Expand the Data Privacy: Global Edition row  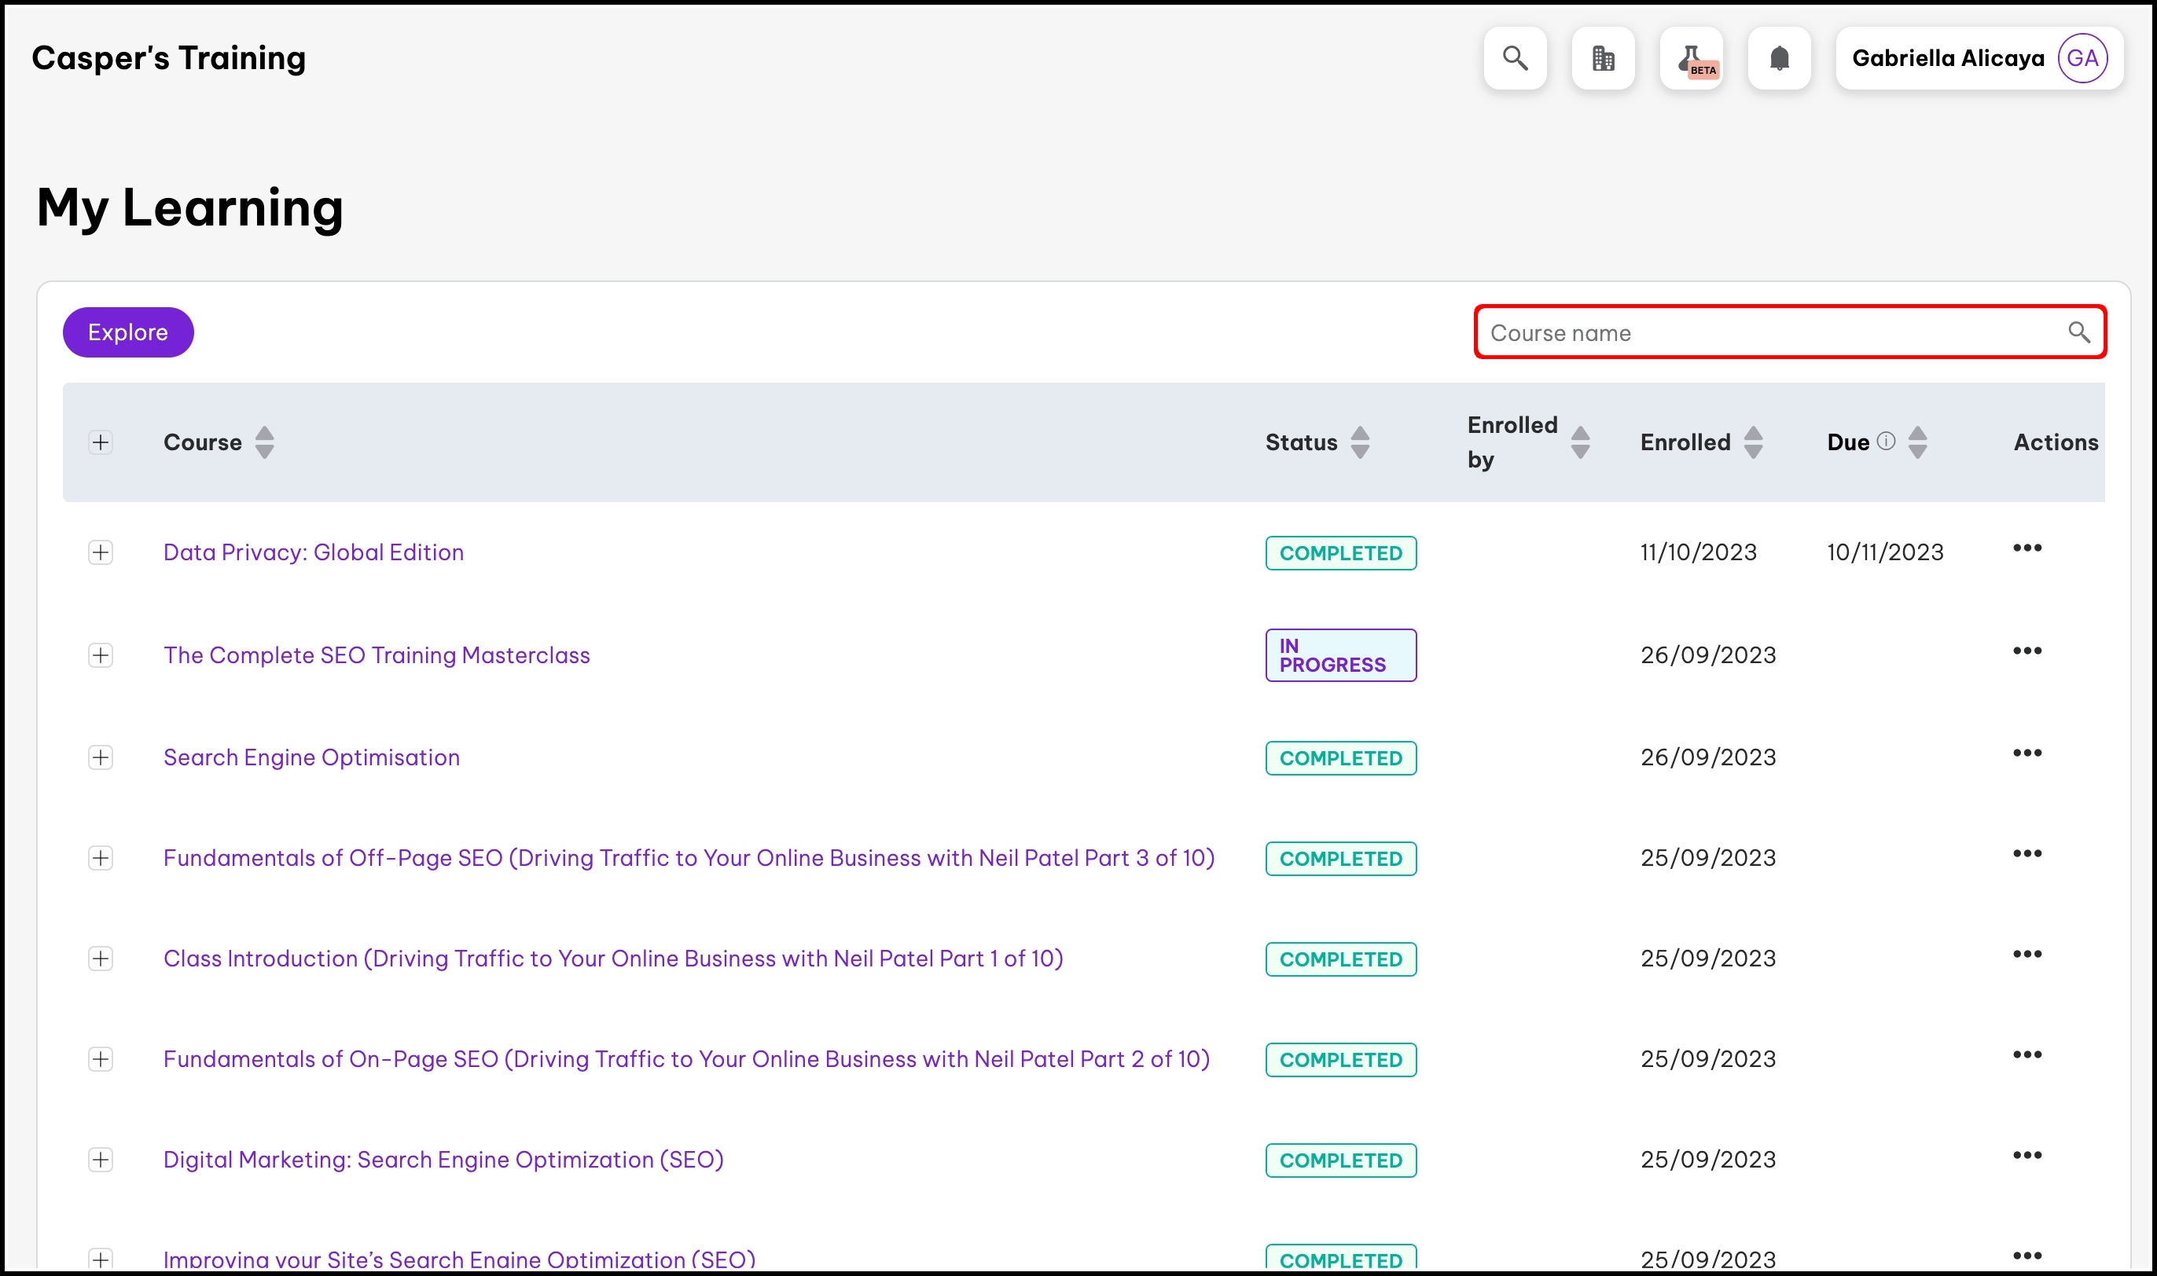101,552
